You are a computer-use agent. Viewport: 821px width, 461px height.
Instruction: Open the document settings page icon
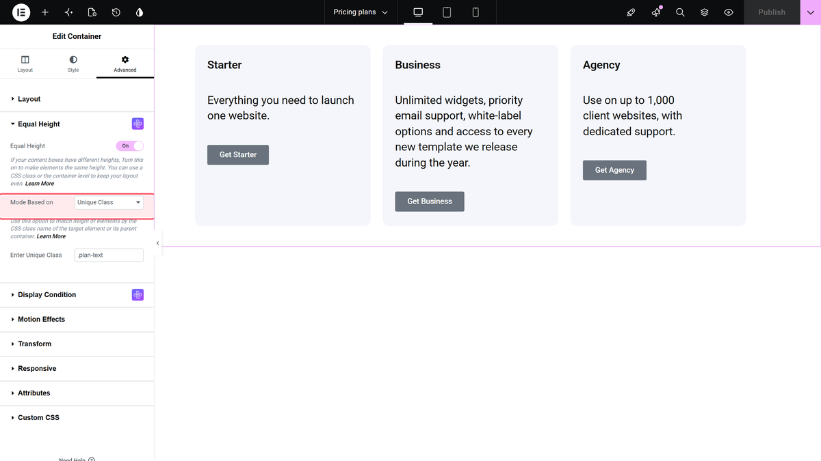click(x=92, y=12)
